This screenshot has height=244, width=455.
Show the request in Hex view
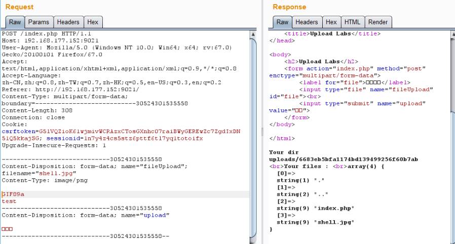93,22
